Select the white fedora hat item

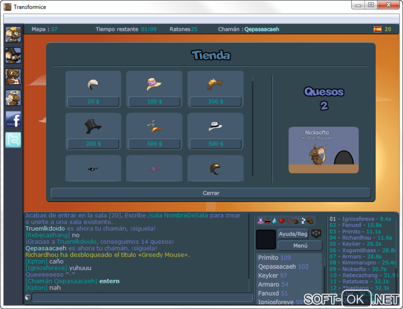coord(215,126)
